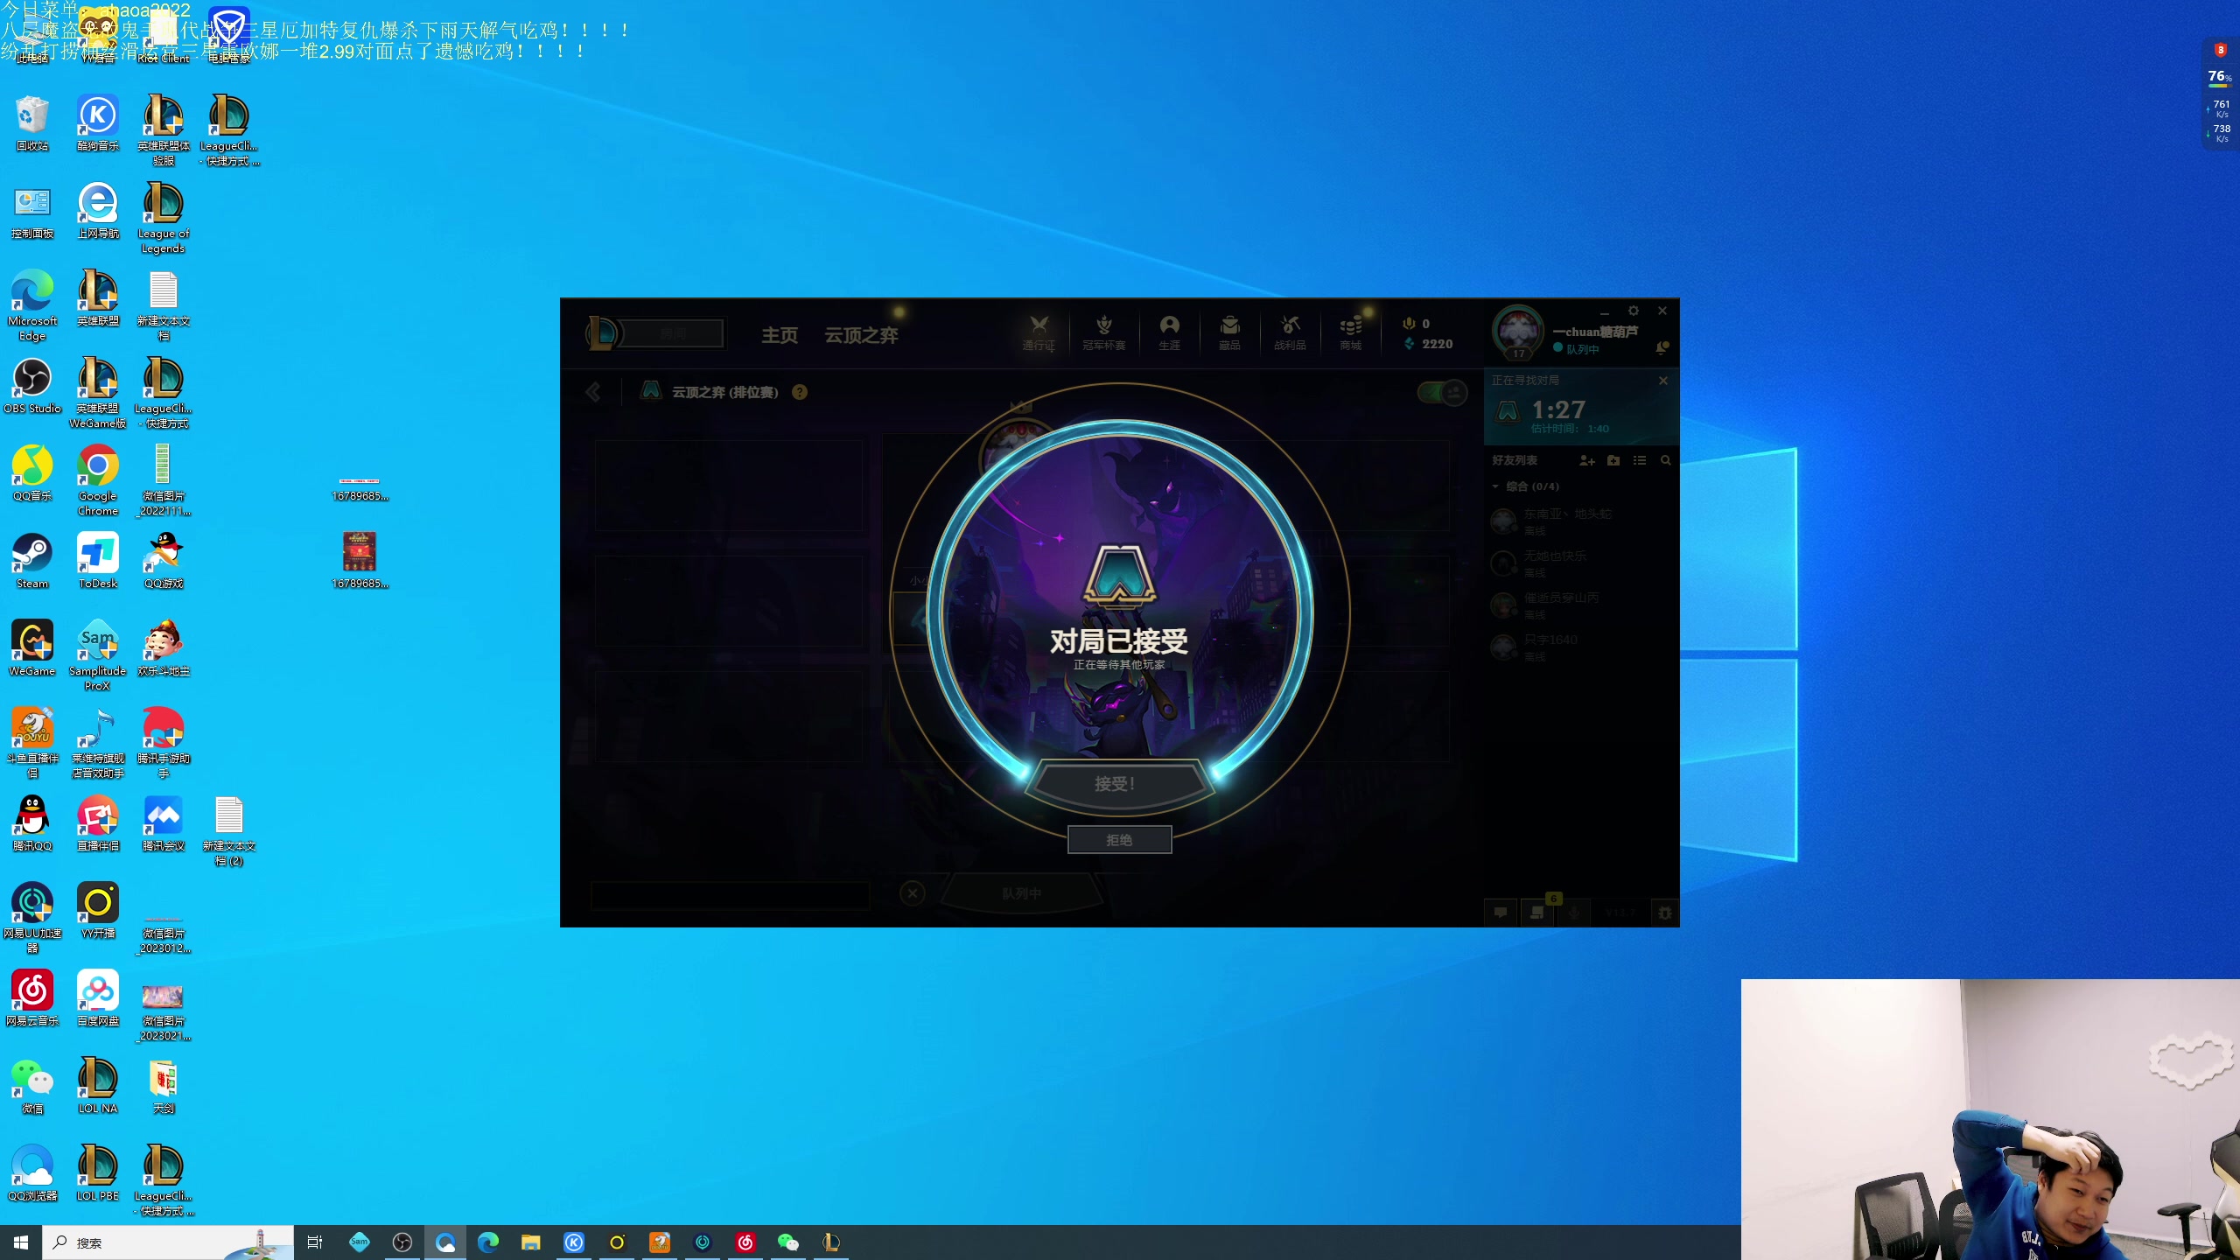Open the 云顶之弈 tab in the client

[x=861, y=335]
